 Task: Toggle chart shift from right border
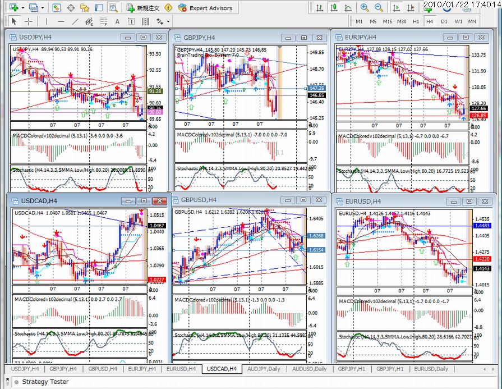coord(411,8)
